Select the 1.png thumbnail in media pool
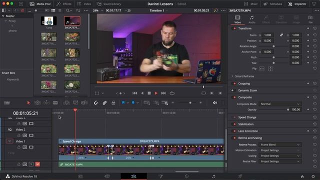 point(48,21)
